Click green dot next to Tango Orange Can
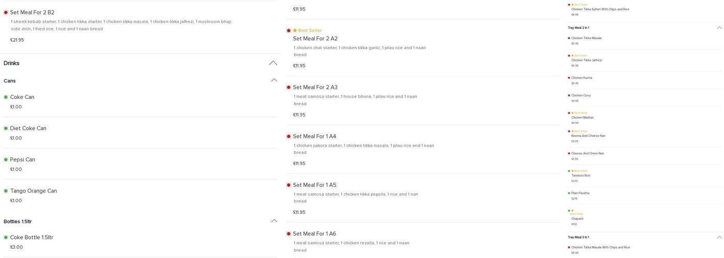 (6, 191)
